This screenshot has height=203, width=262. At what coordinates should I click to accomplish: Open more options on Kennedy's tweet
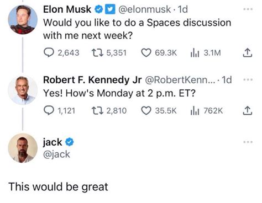(248, 79)
